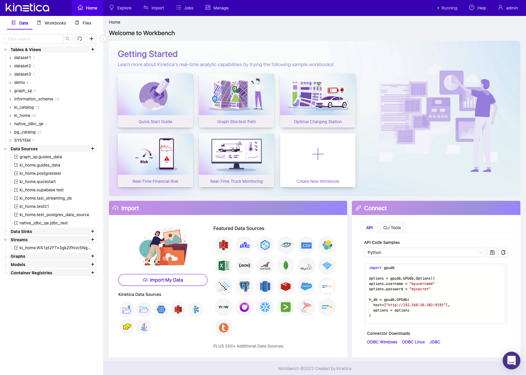The width and height of the screenshot is (526, 375).
Task: Select the ki_home.taxi_streaming_ds data source
Action: point(45,198)
